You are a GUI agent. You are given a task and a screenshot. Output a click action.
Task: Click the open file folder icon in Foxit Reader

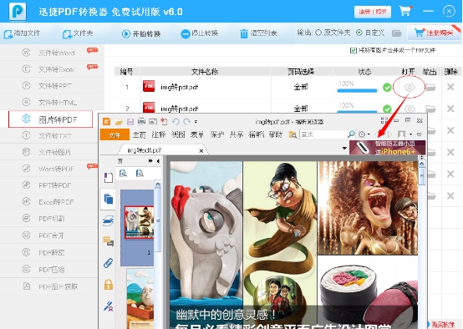(119, 121)
